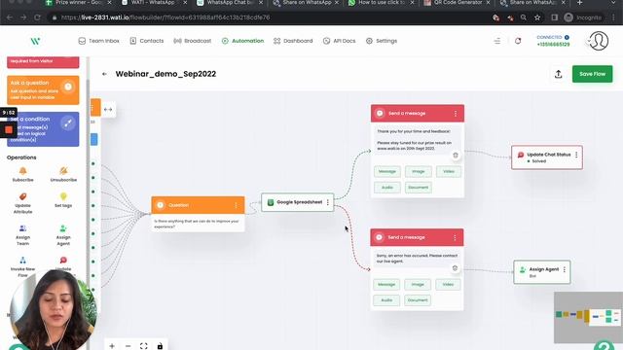Click the export flow upload icon
Screen dimensions: 623x350
pyautogui.click(x=558, y=74)
